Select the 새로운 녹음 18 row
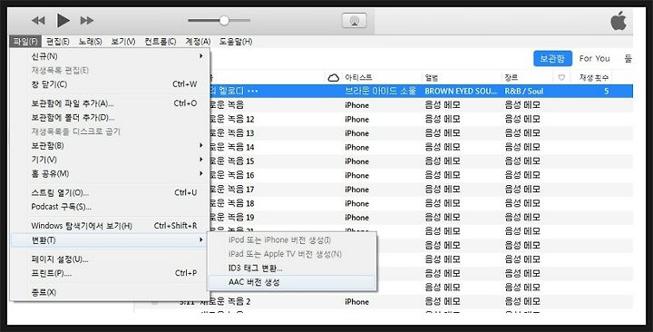653x332 pixels. coord(421,203)
